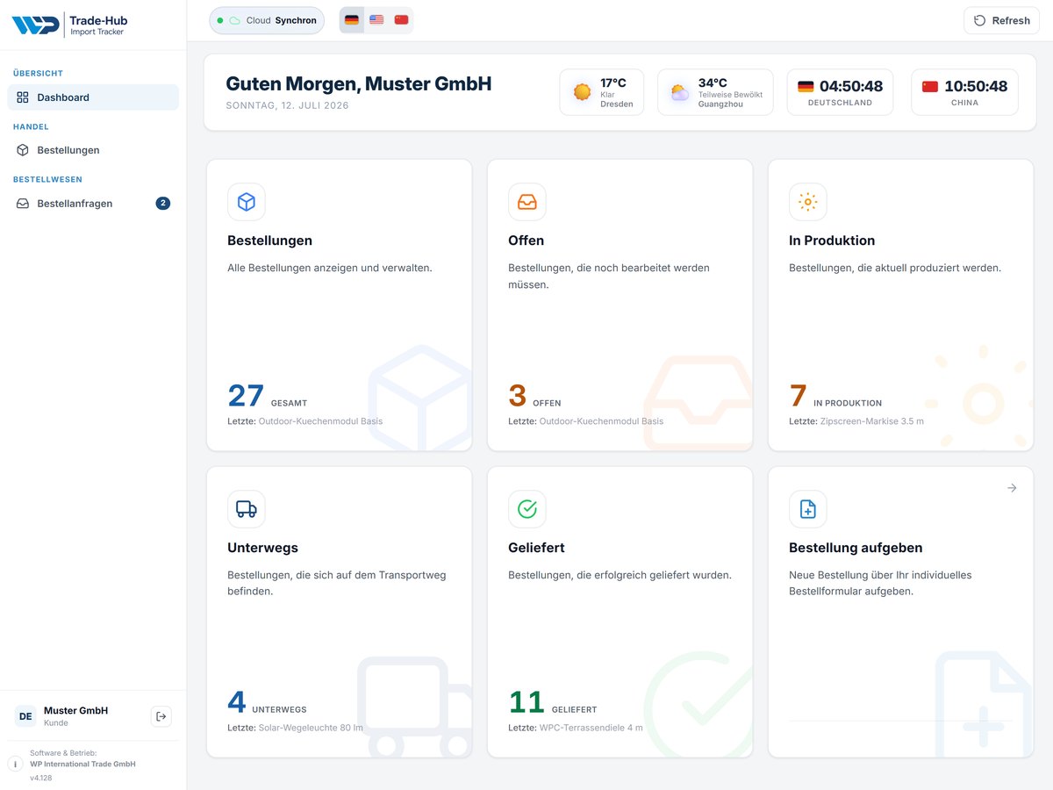Click the Bestellanfragen badge showing 2

[163, 204]
